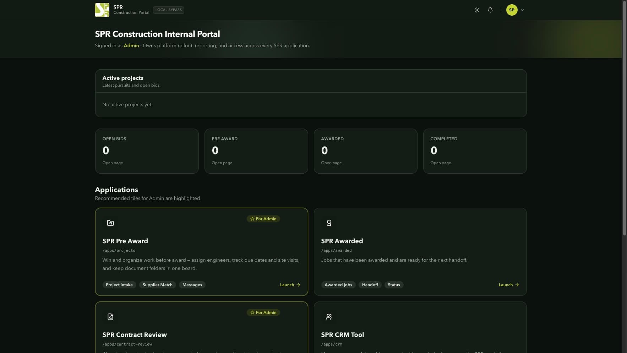This screenshot has width=627, height=353.
Task: Launch the SPR Awarded app
Action: tap(509, 285)
